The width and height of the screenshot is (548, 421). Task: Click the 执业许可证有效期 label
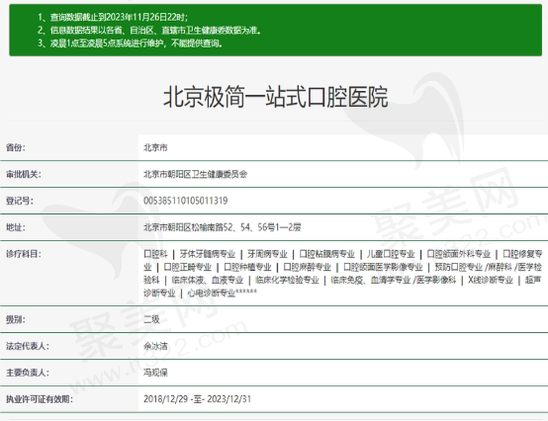click(40, 399)
